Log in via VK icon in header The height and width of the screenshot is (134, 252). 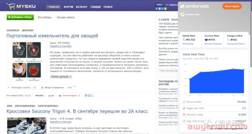(x=156, y=9)
